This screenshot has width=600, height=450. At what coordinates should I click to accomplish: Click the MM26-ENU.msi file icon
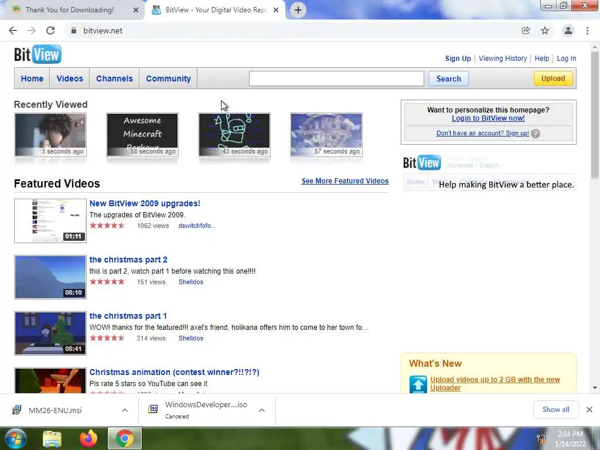[x=16, y=410]
